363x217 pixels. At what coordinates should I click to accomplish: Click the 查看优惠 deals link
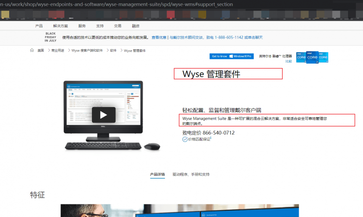tap(159, 37)
